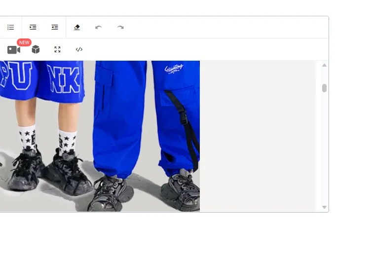Viewport: 372px width, 263px height.
Task: Click the red NEW badge
Action: click(x=24, y=42)
